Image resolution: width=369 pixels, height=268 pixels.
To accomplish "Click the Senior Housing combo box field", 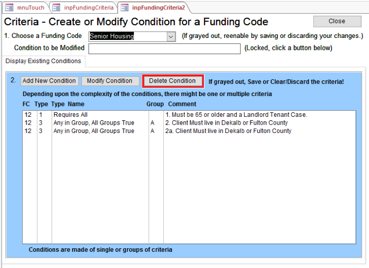I will click(127, 36).
